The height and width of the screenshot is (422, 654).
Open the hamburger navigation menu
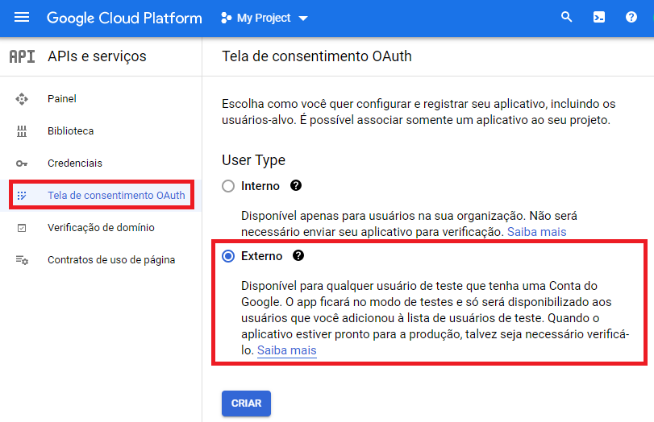coord(22,18)
